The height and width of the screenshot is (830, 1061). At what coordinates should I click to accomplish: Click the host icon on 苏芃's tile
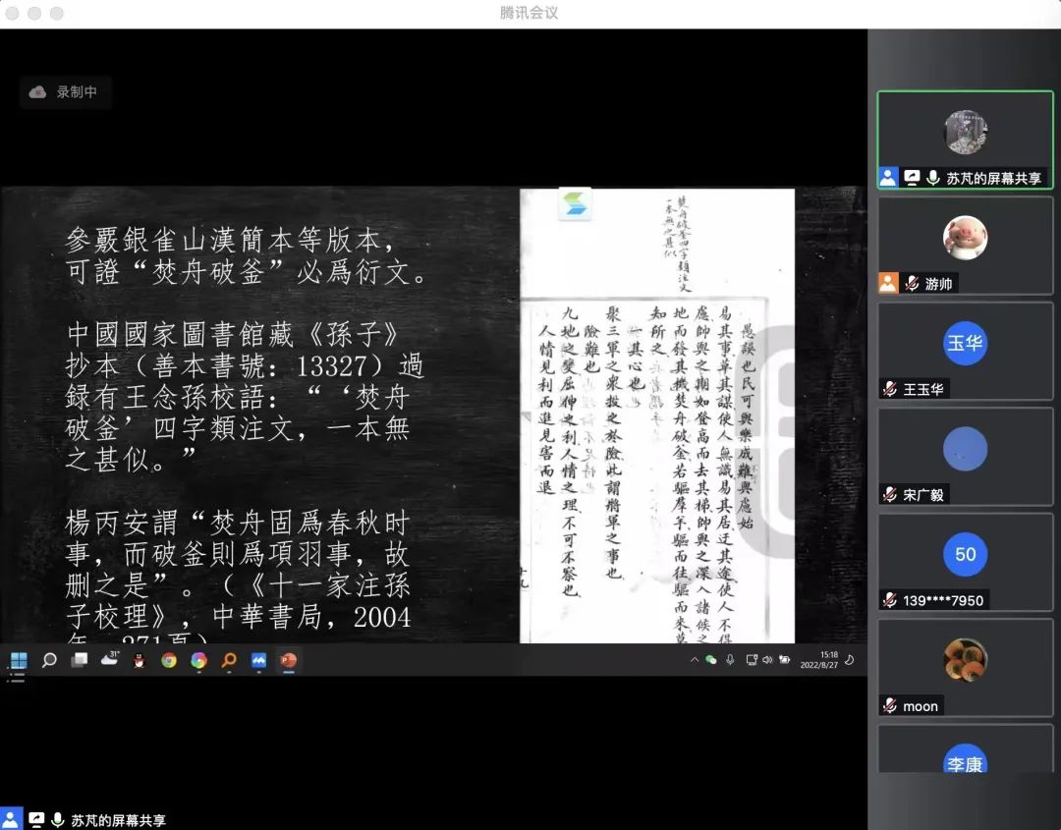888,178
